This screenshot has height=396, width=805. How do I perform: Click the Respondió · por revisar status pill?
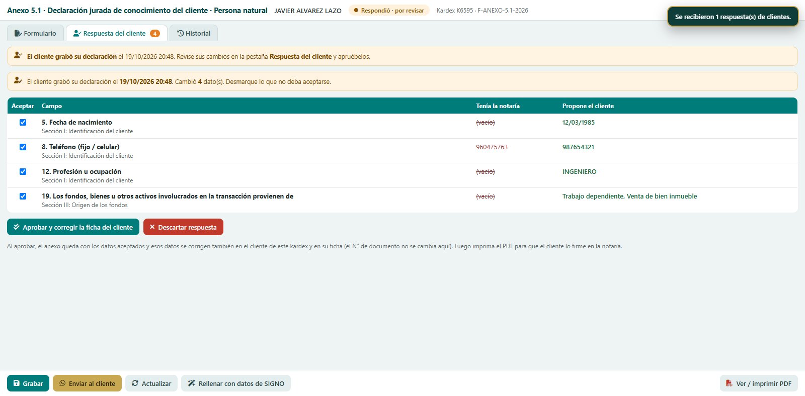pos(389,11)
